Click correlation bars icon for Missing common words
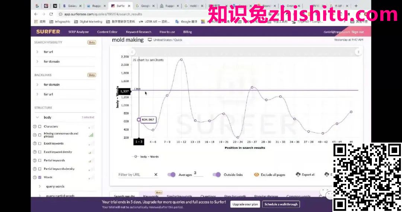 point(91,135)
